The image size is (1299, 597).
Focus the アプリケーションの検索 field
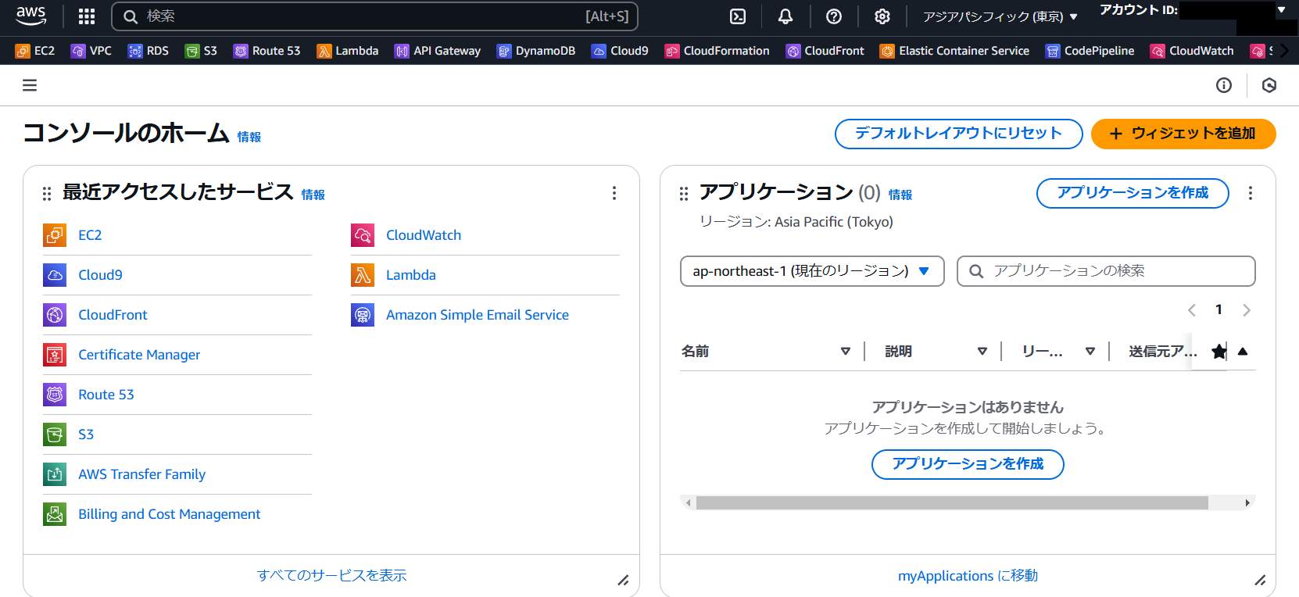tap(1106, 271)
